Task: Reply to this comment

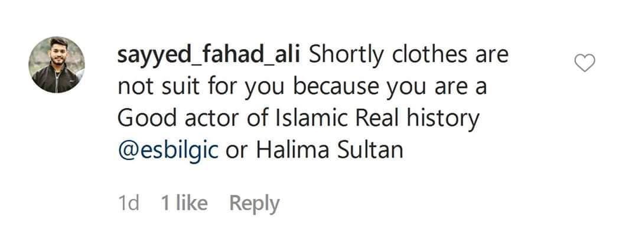Action: click(x=254, y=203)
